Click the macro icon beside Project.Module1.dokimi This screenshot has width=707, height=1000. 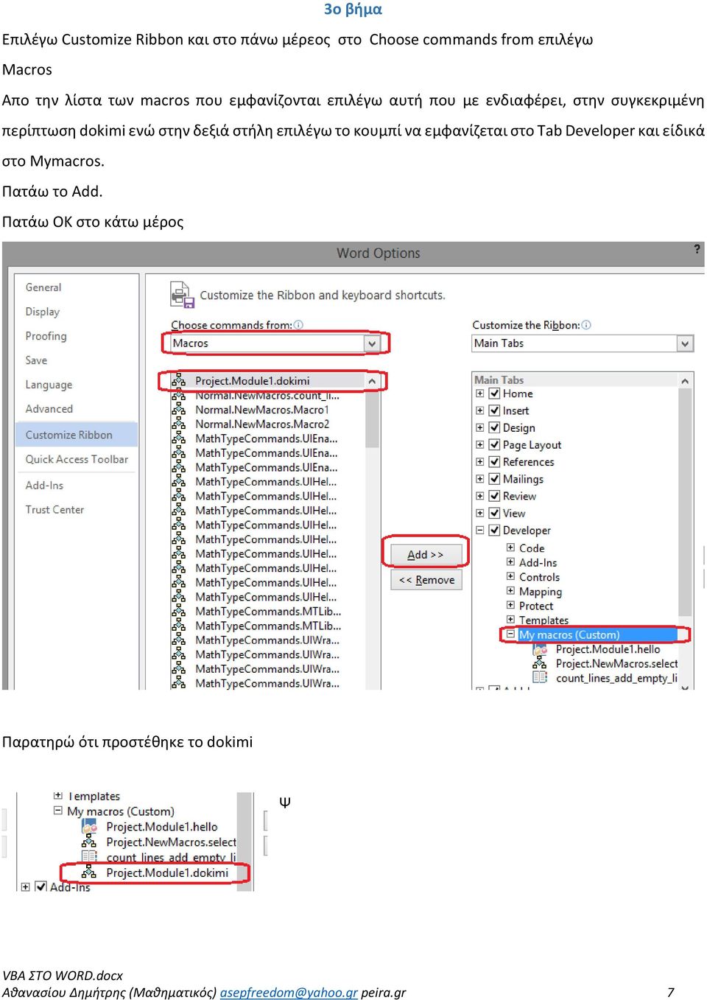[178, 381]
